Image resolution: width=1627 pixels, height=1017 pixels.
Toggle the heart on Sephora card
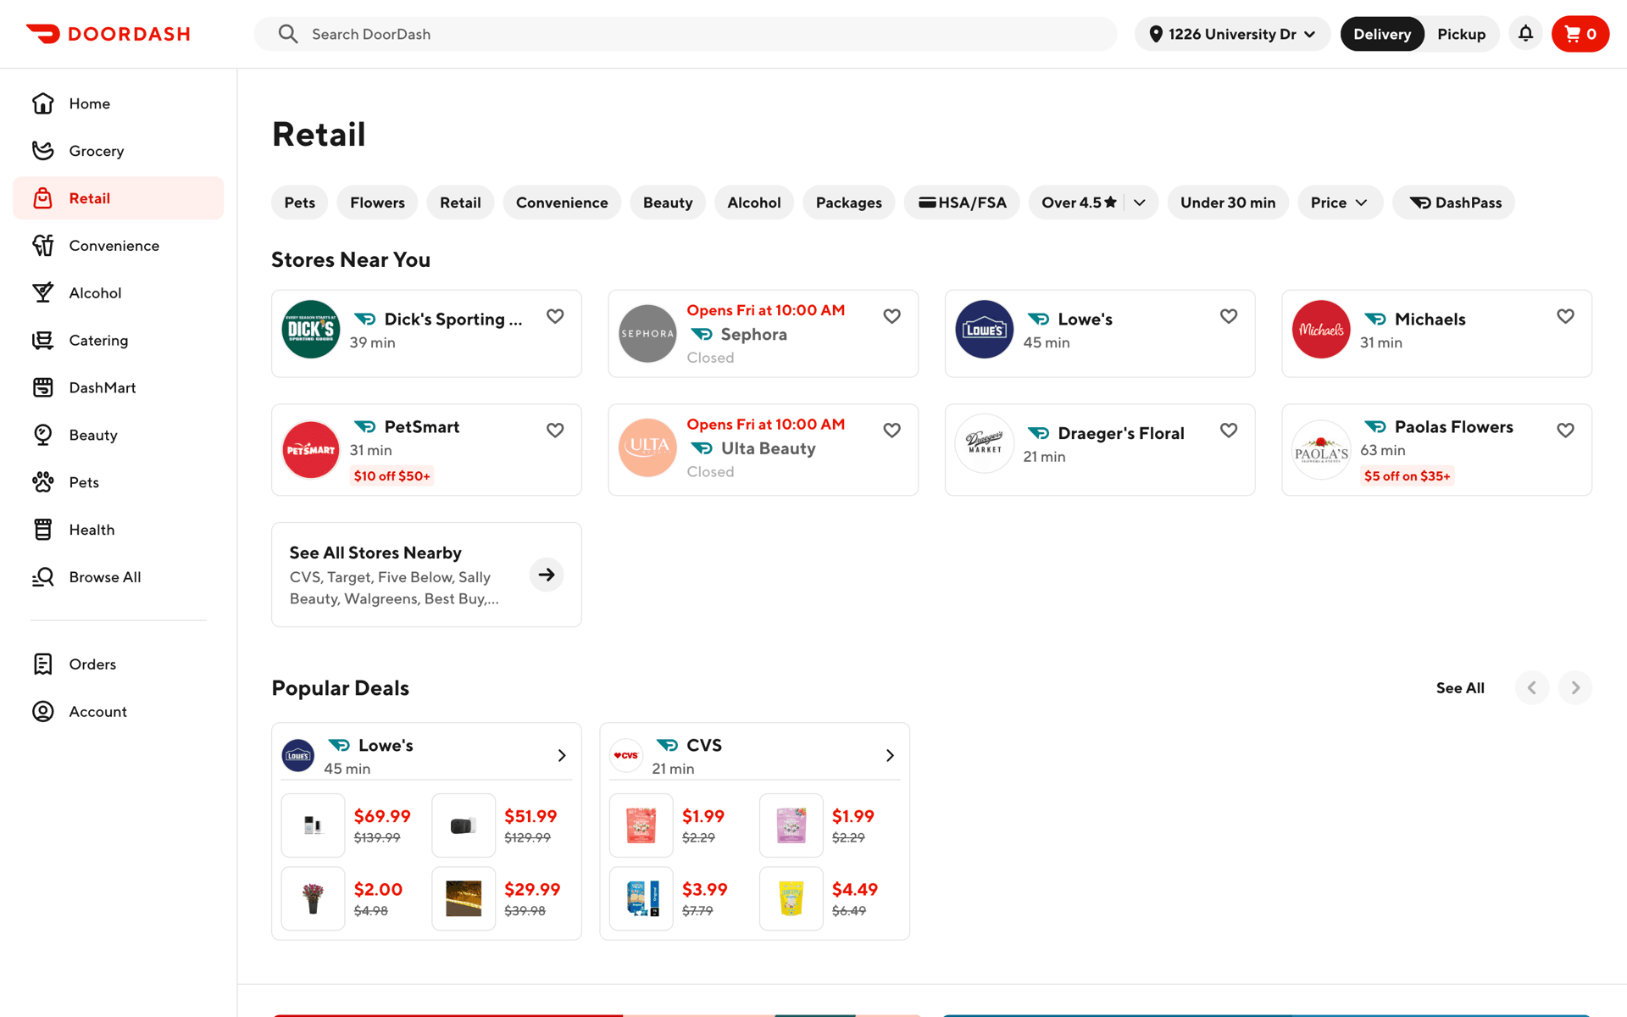[891, 316]
